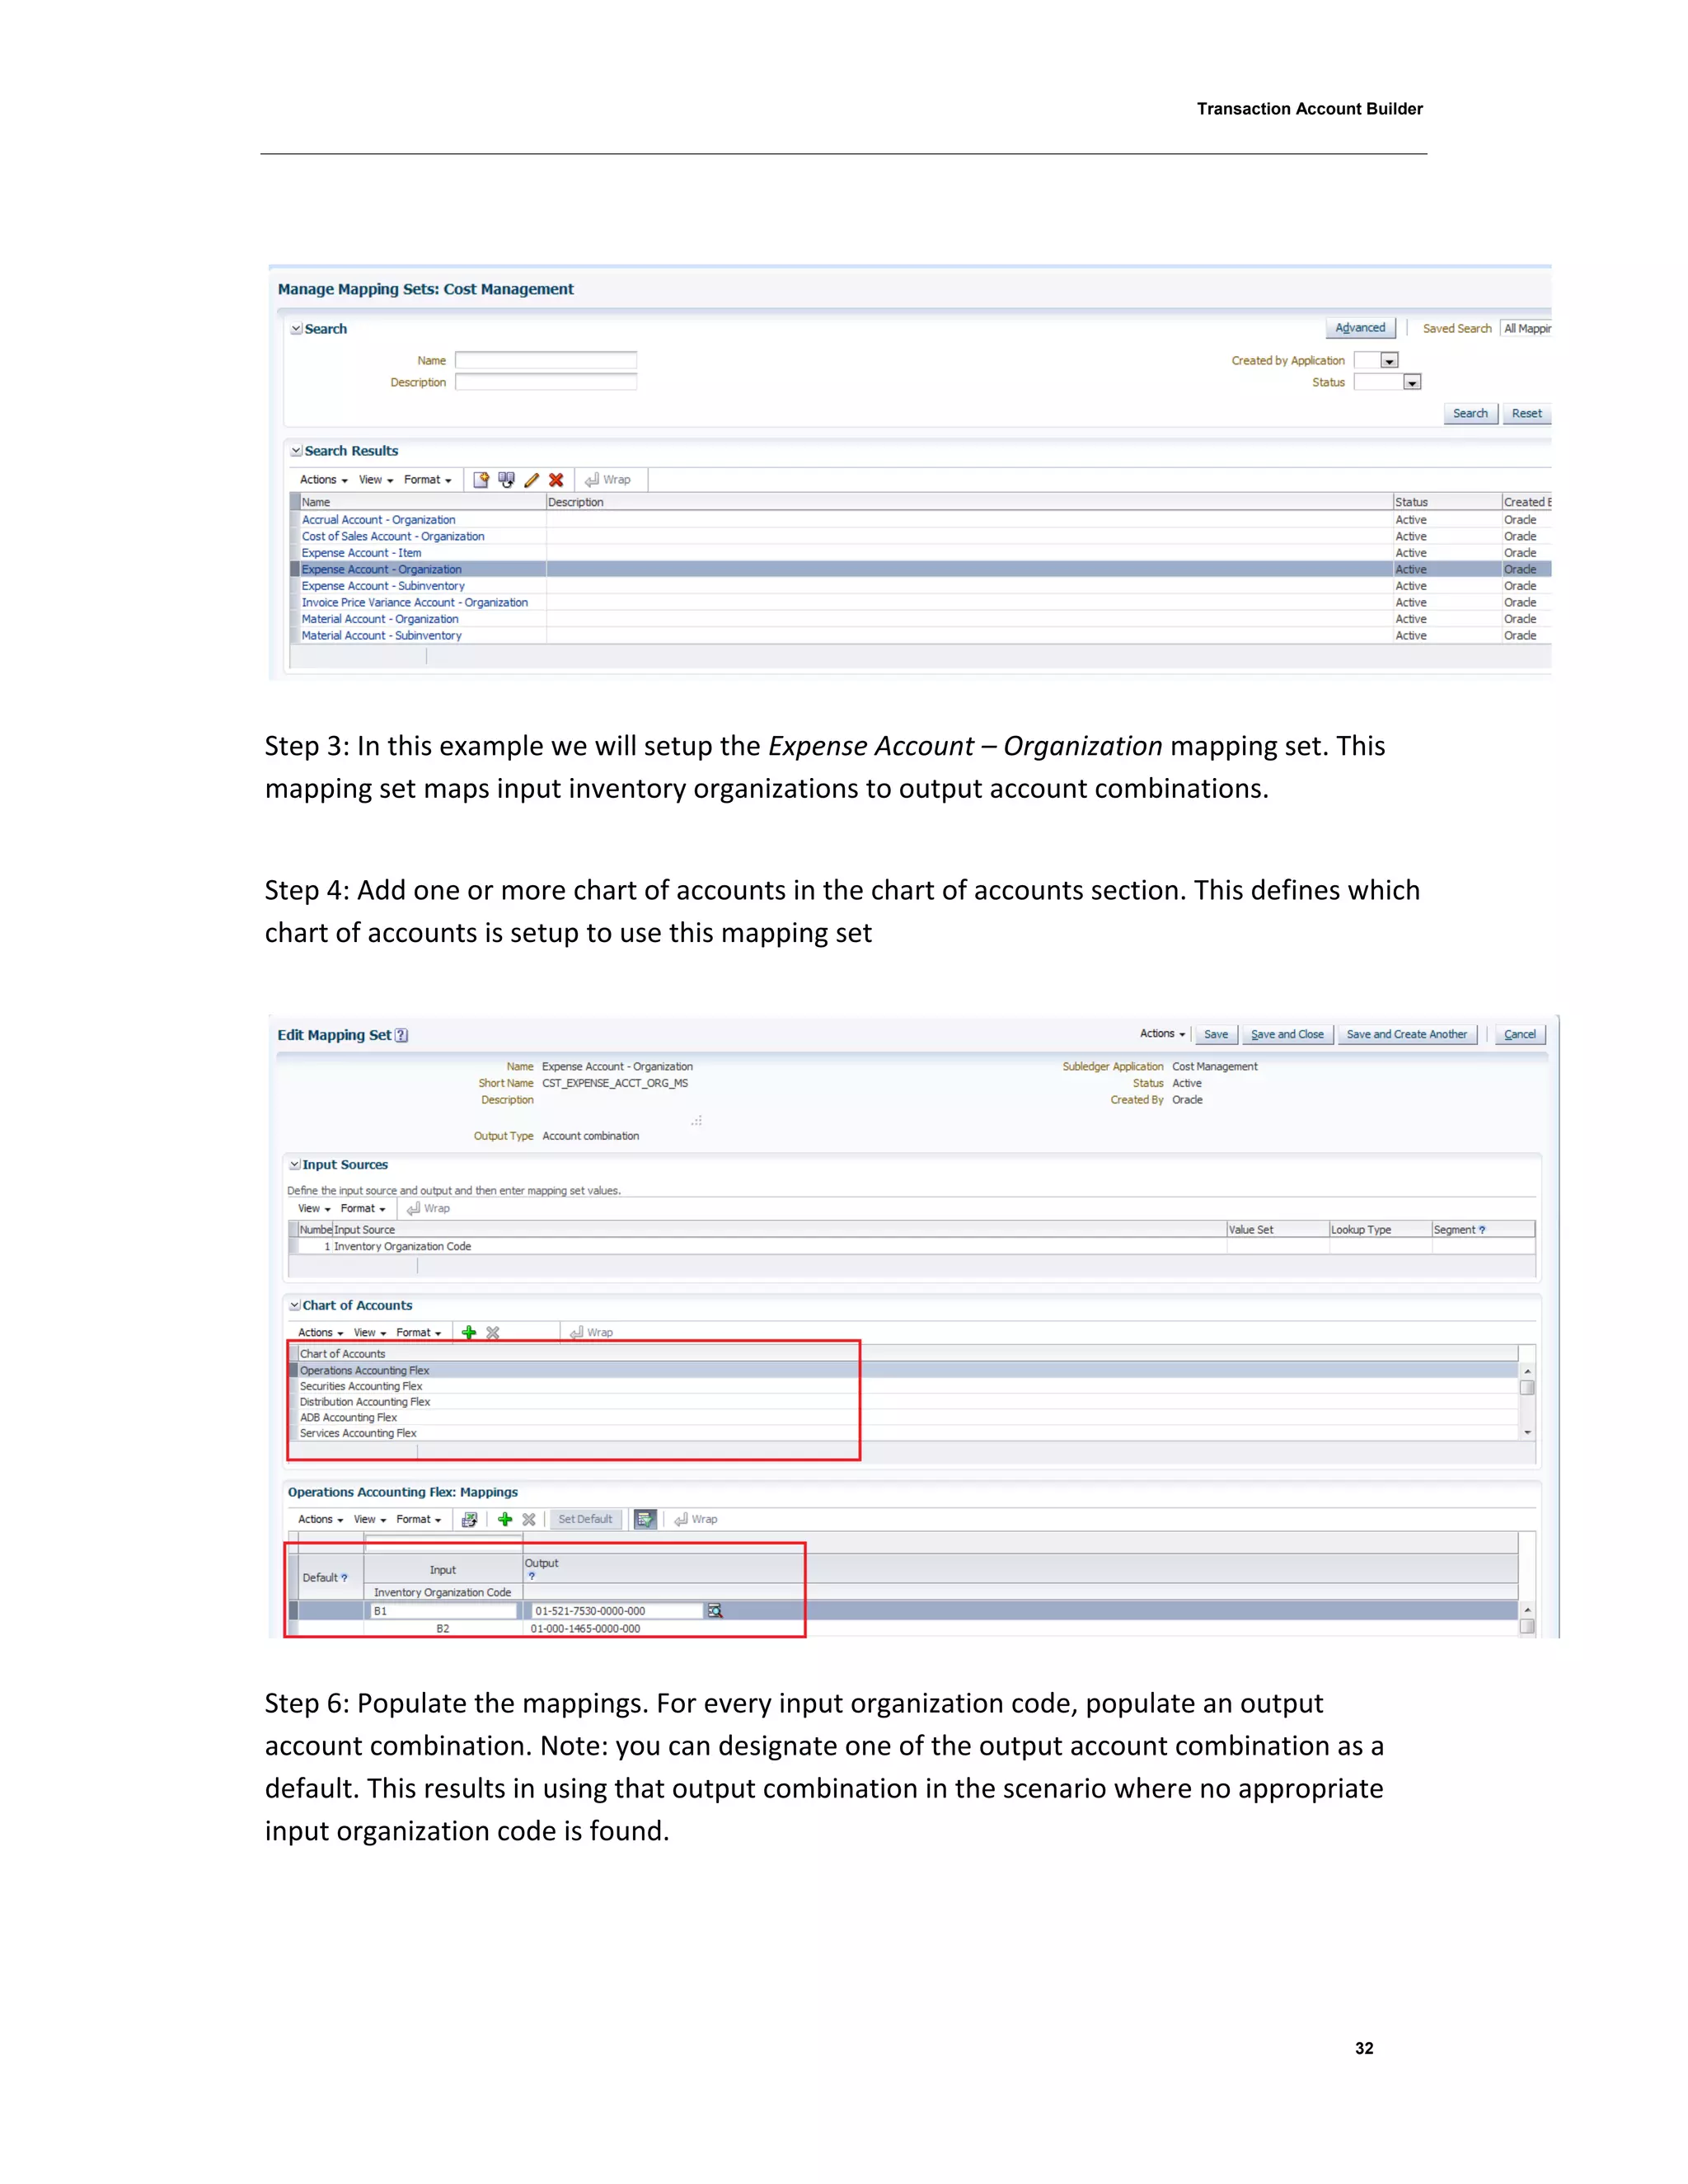Open the View menu in Search Results
Screen dimensions: 1688x2184
click(x=376, y=480)
